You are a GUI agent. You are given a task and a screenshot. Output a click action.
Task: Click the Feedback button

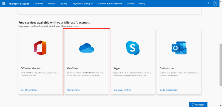click(x=198, y=105)
